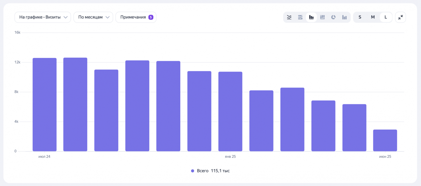The width and height of the screenshot is (421, 186).
Task: Select the last column chart icon
Action: [344, 17]
